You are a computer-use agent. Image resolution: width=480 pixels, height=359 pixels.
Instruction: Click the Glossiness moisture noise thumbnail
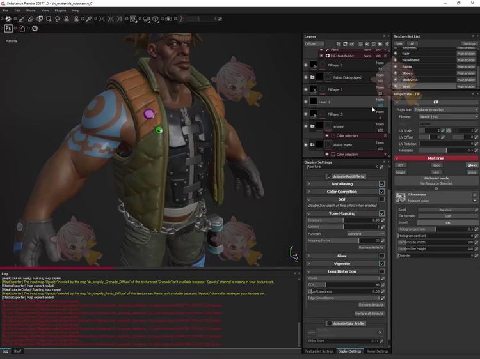(x=401, y=197)
